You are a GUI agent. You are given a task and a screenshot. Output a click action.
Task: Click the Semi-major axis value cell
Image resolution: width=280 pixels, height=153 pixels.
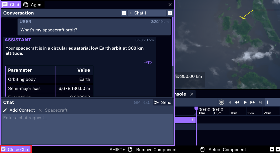coord(74,89)
